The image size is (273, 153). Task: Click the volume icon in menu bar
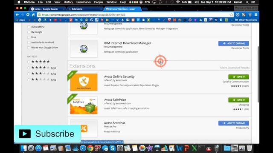(197, 2)
